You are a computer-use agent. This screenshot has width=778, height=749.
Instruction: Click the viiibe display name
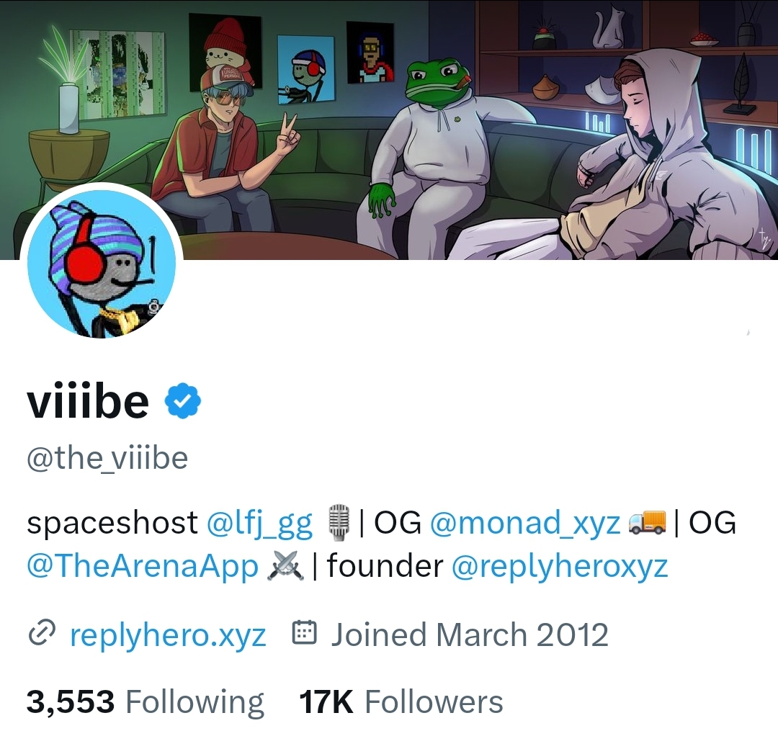[x=88, y=401]
